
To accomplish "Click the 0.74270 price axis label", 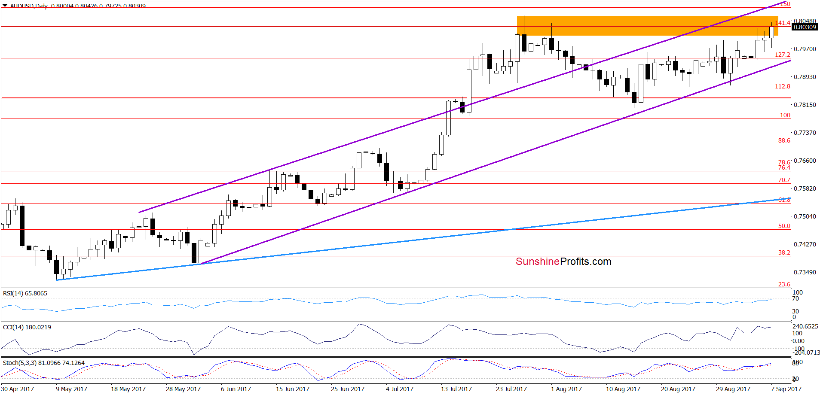I will pyautogui.click(x=805, y=244).
